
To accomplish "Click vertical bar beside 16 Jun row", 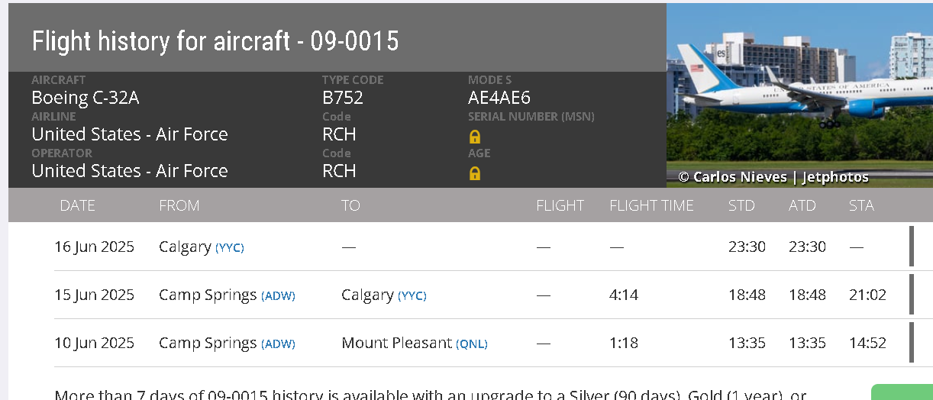I will (x=911, y=247).
